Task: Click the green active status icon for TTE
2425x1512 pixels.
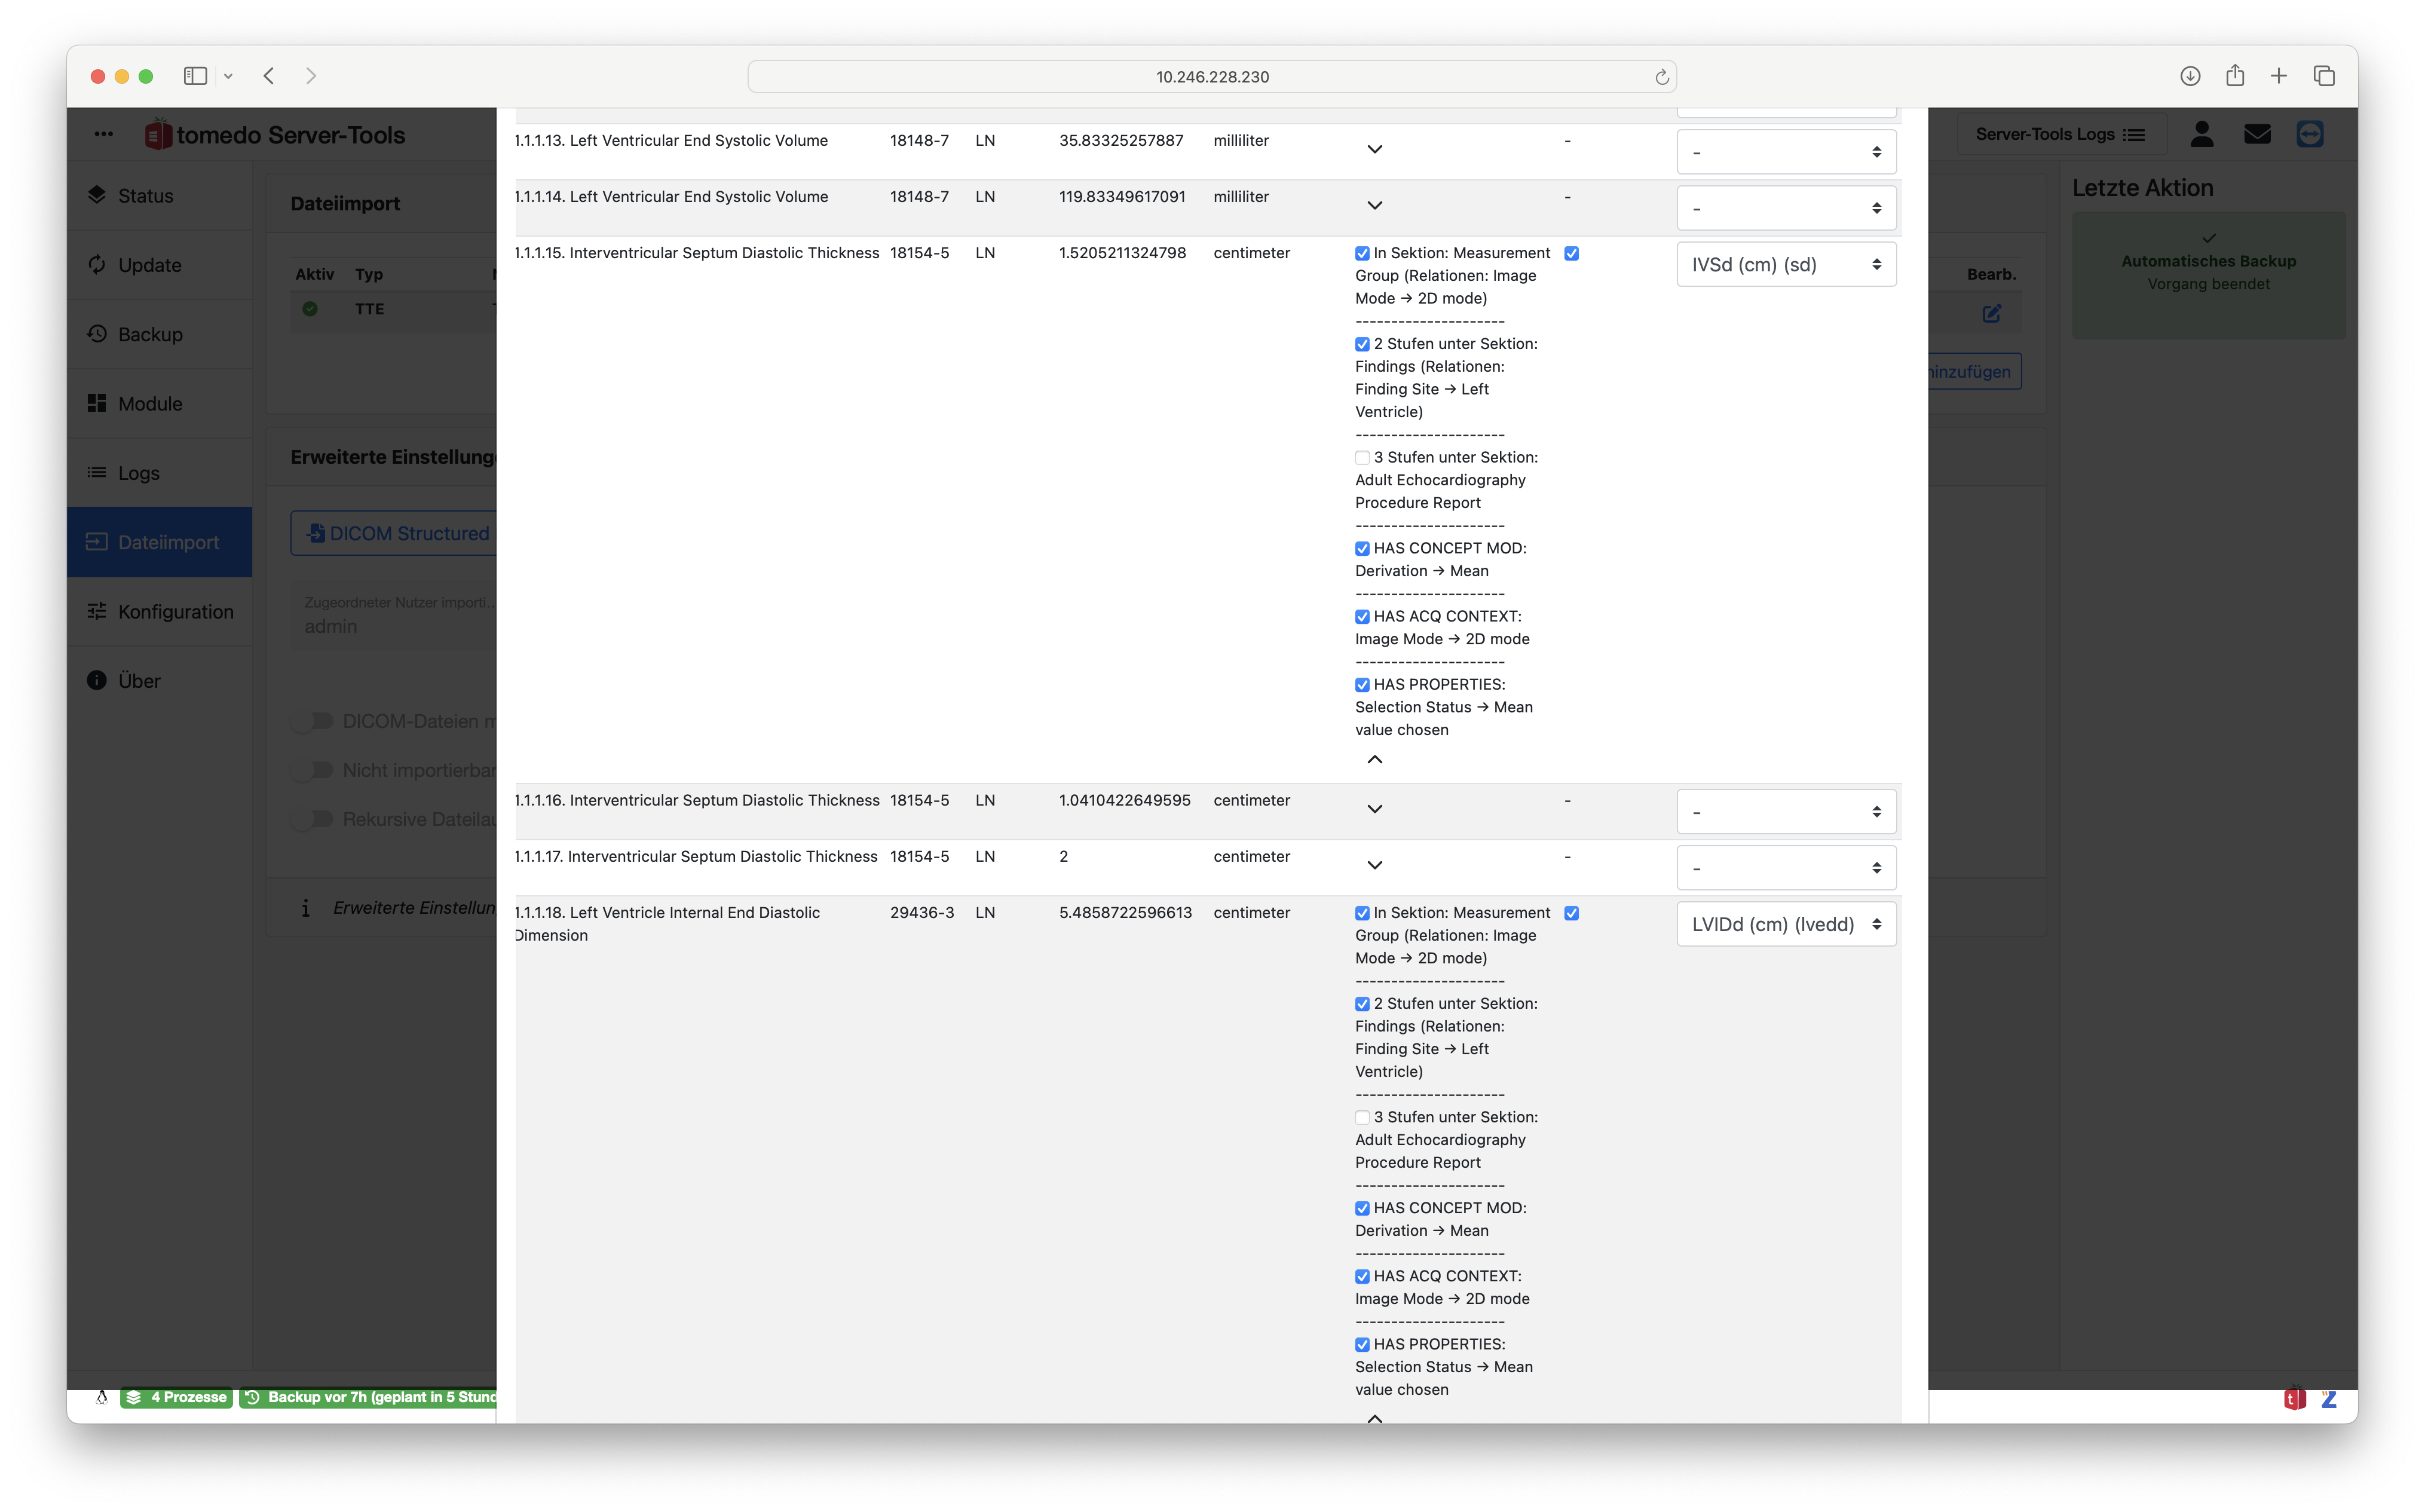Action: click(x=310, y=309)
